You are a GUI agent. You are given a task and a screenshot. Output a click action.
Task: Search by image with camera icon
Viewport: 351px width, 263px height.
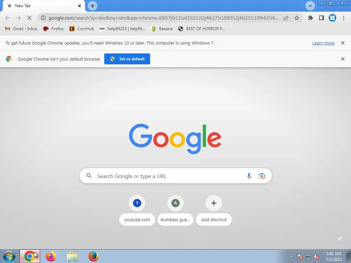[262, 176]
